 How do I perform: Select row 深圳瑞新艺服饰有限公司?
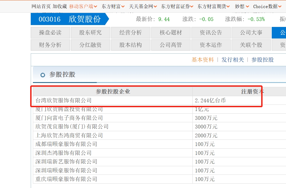159,162
